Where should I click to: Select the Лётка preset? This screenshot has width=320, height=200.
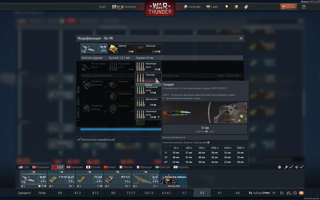(x=42, y=193)
